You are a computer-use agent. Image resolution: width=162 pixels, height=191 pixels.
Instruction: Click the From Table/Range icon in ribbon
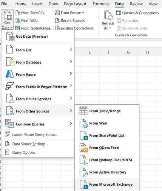click(17, 28)
